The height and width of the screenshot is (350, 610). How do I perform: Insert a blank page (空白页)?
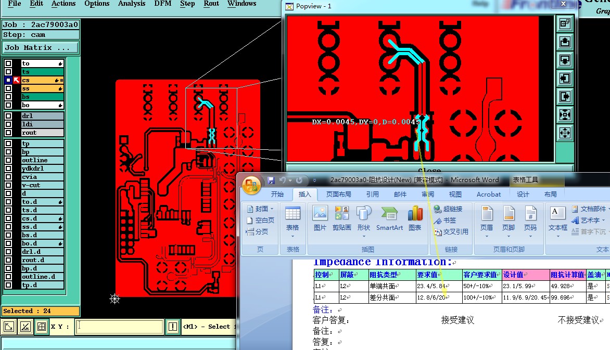(261, 220)
